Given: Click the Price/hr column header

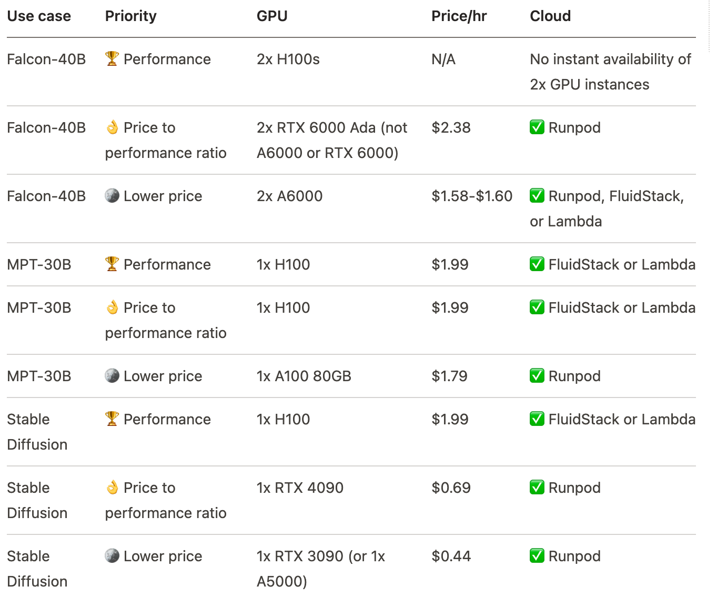Looking at the screenshot, I should coord(459,16).
